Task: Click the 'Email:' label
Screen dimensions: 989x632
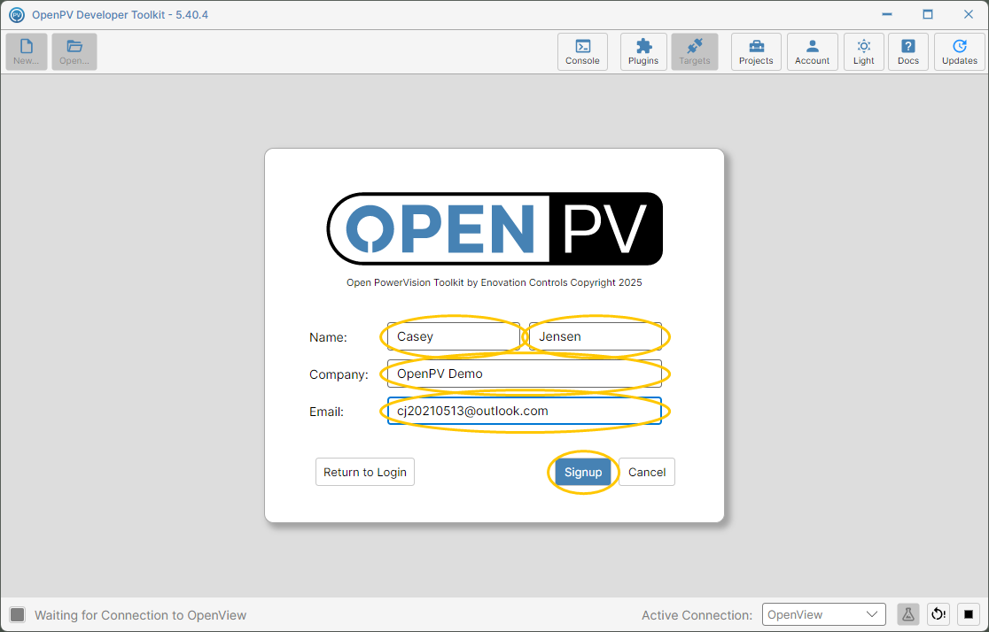Action: point(327,412)
